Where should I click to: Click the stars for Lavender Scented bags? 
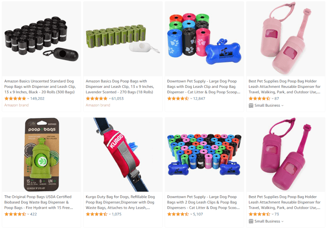click(x=96, y=98)
